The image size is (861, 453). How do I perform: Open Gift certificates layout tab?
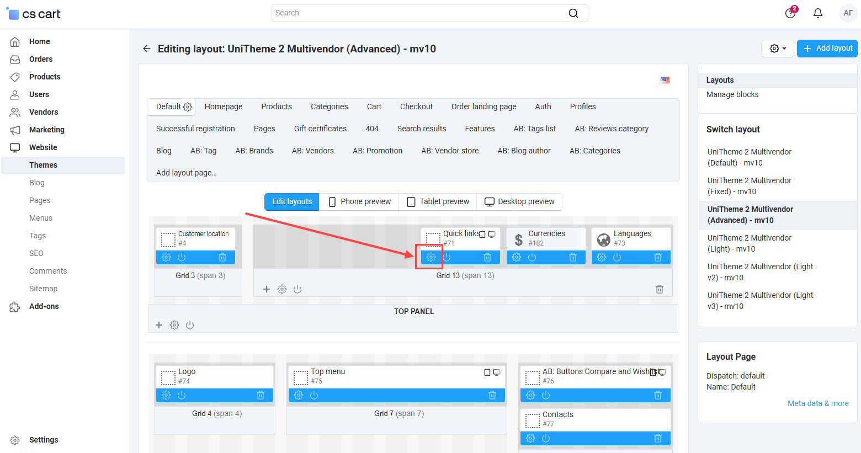pos(320,129)
